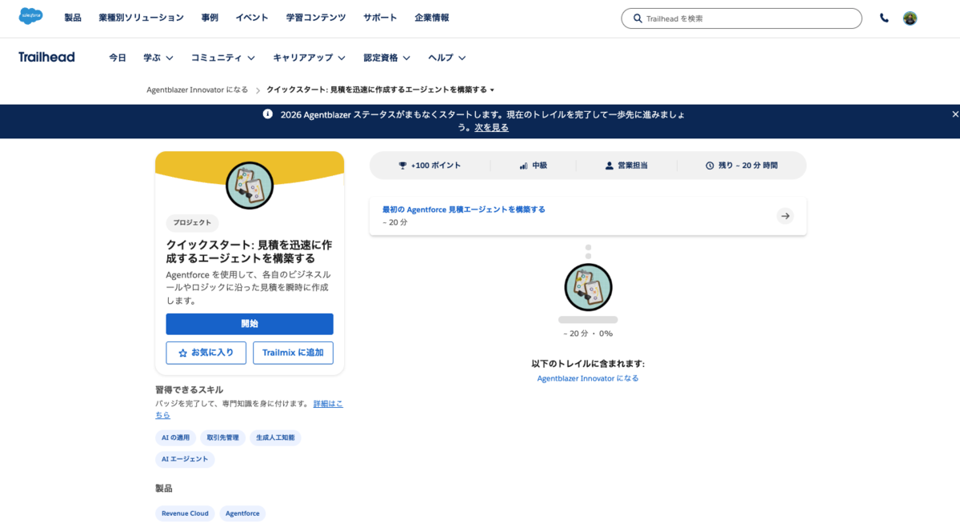960x531 pixels.
Task: Go to the 今日 tab
Action: click(118, 58)
